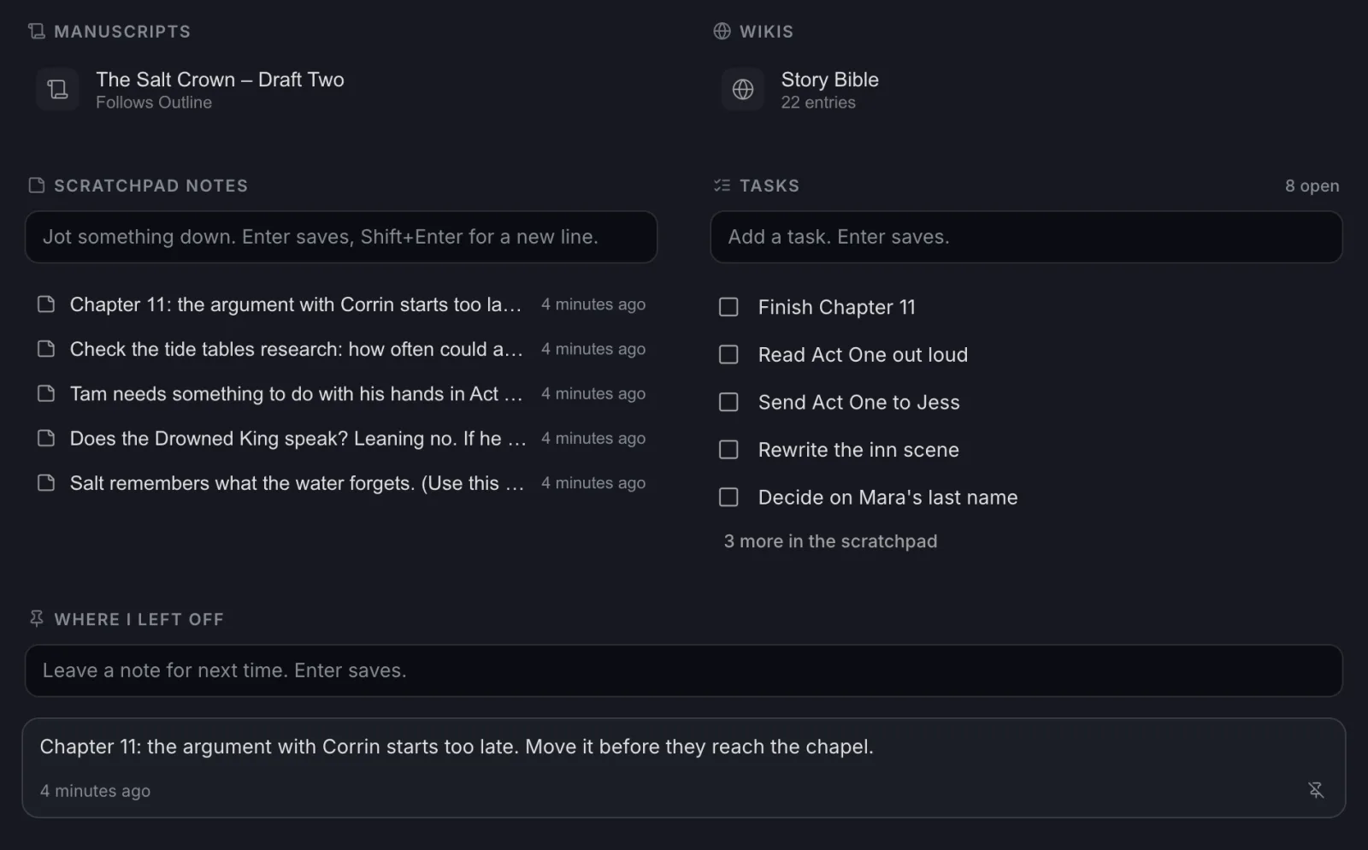Click the Send Act One to Jess label

(858, 402)
